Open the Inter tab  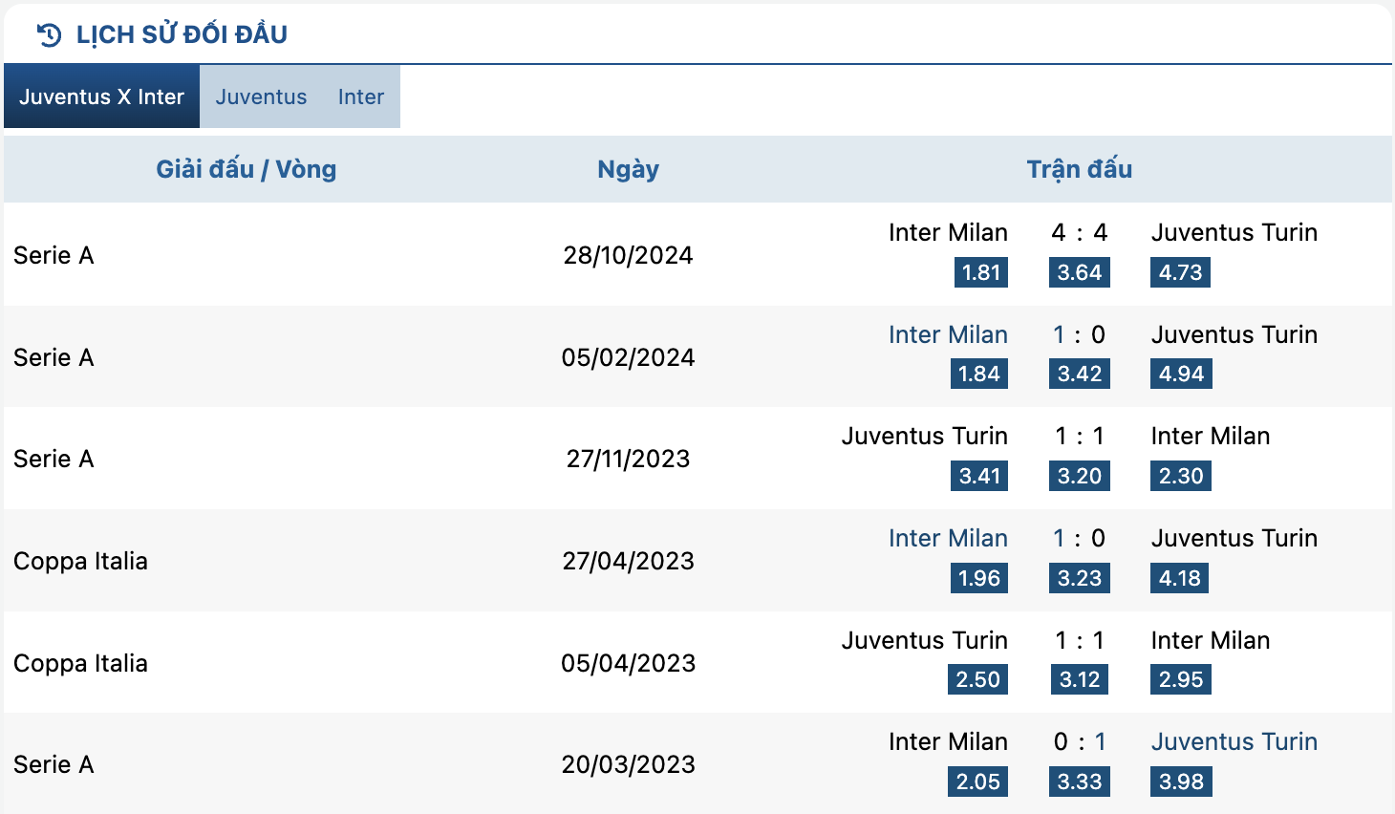pos(360,96)
